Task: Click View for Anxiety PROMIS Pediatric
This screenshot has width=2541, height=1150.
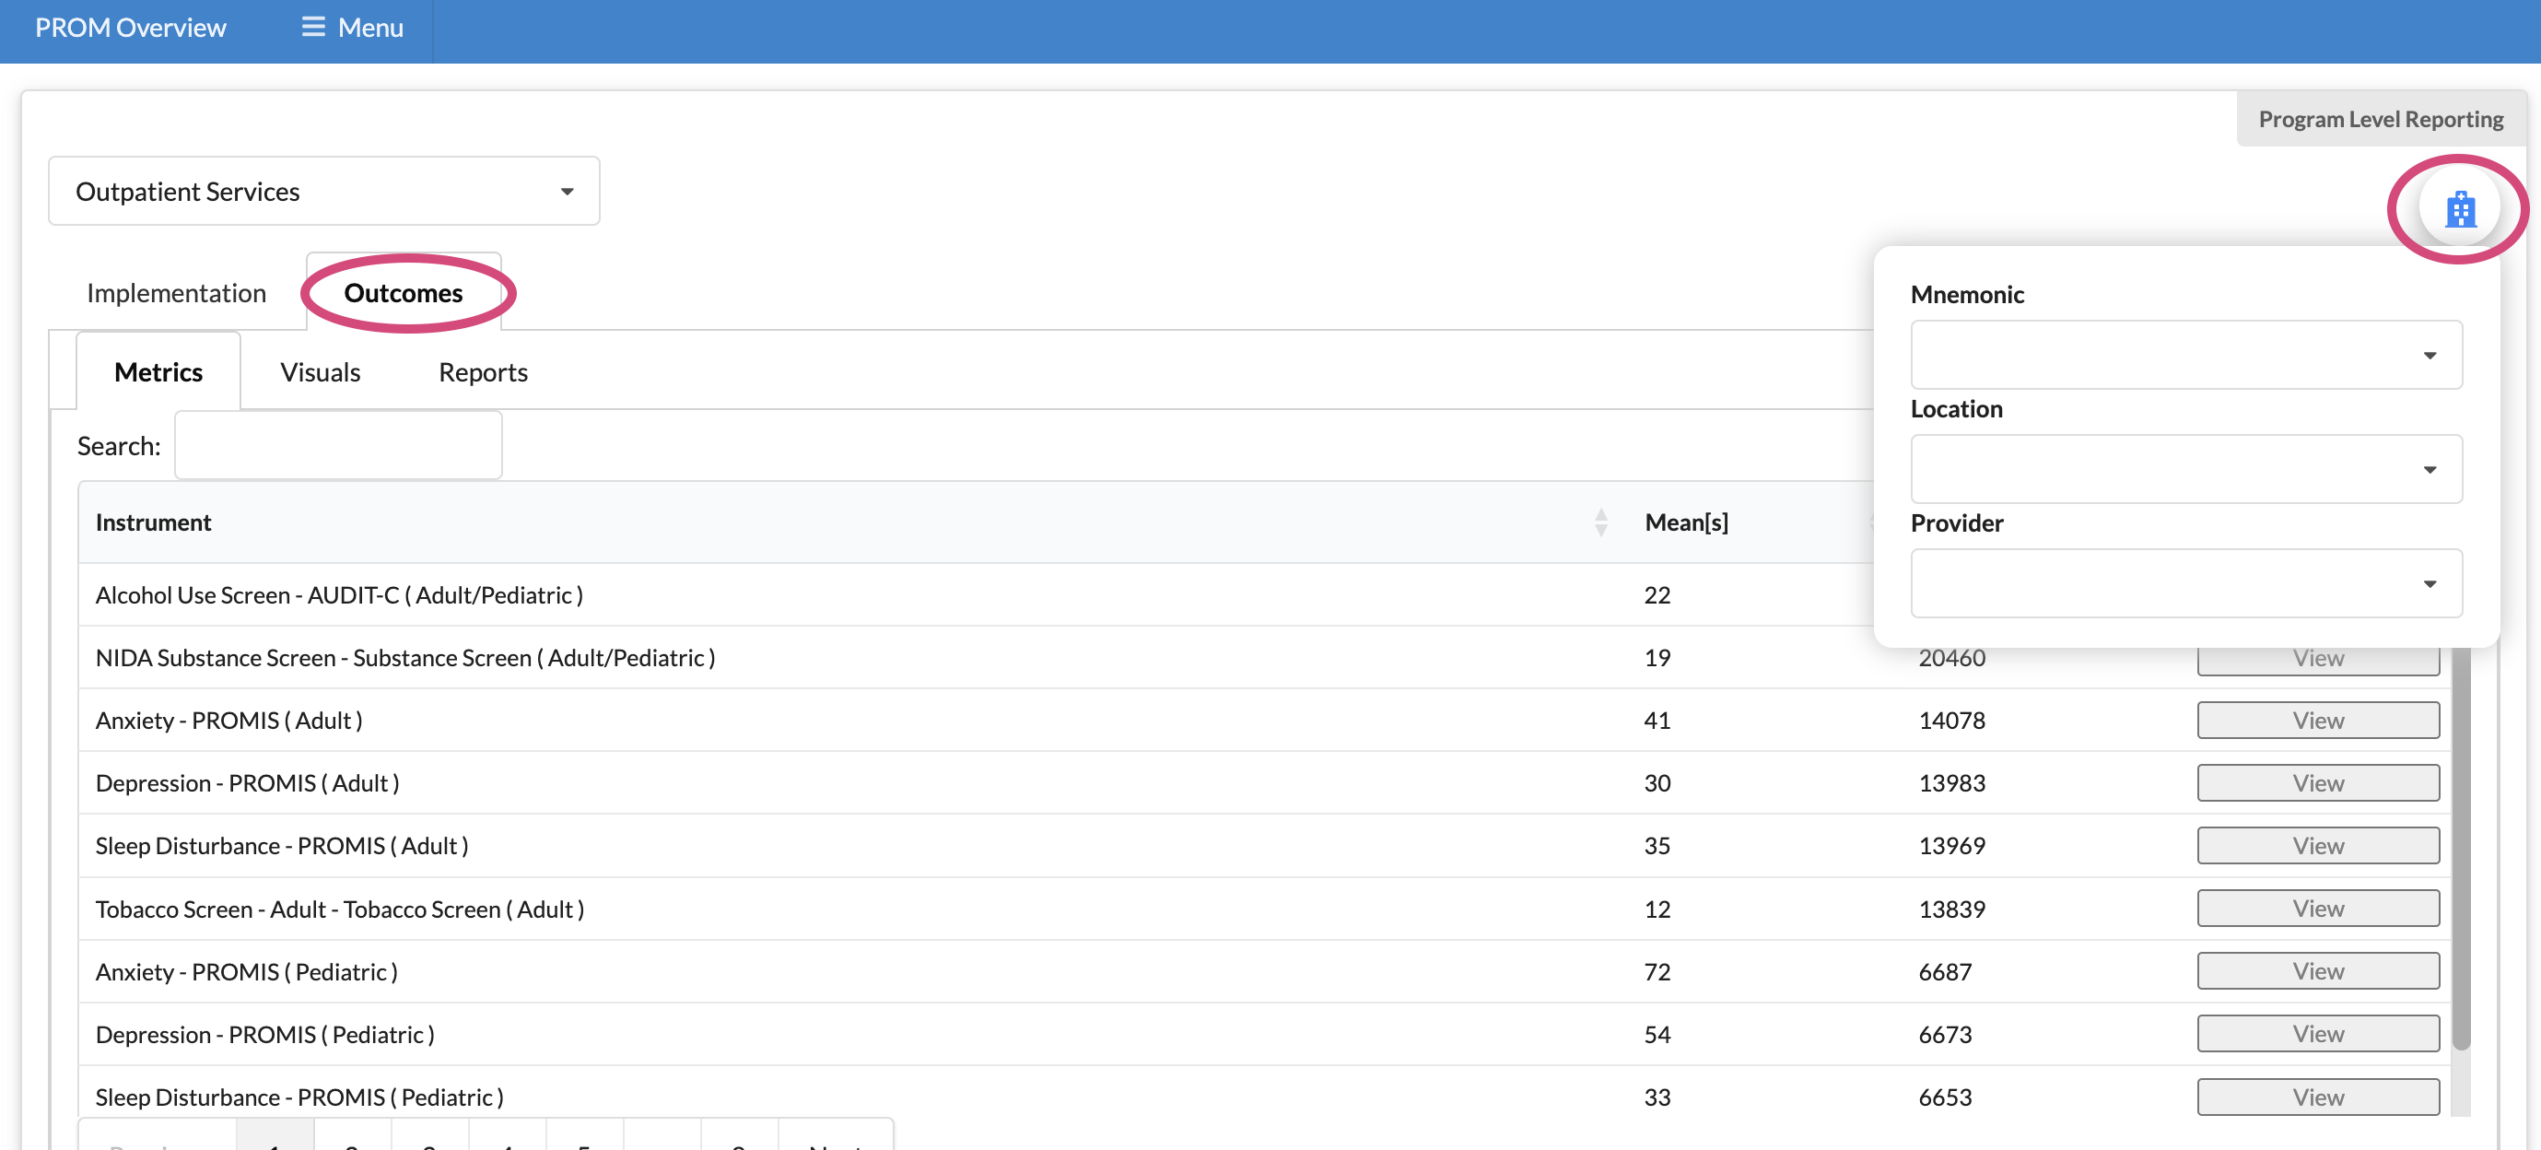Action: [x=2318, y=971]
